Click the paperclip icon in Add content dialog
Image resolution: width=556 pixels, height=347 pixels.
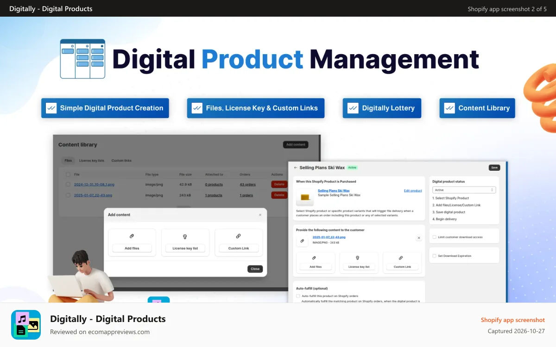coord(132,236)
